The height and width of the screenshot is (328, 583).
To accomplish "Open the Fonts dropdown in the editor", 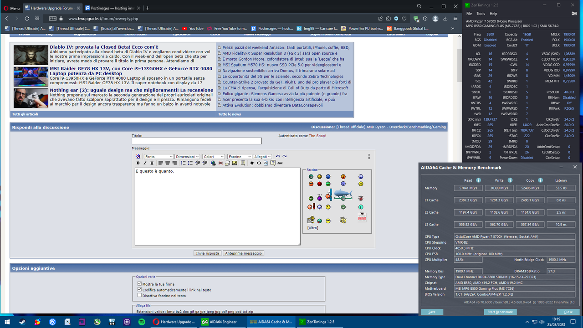I will pos(159,157).
